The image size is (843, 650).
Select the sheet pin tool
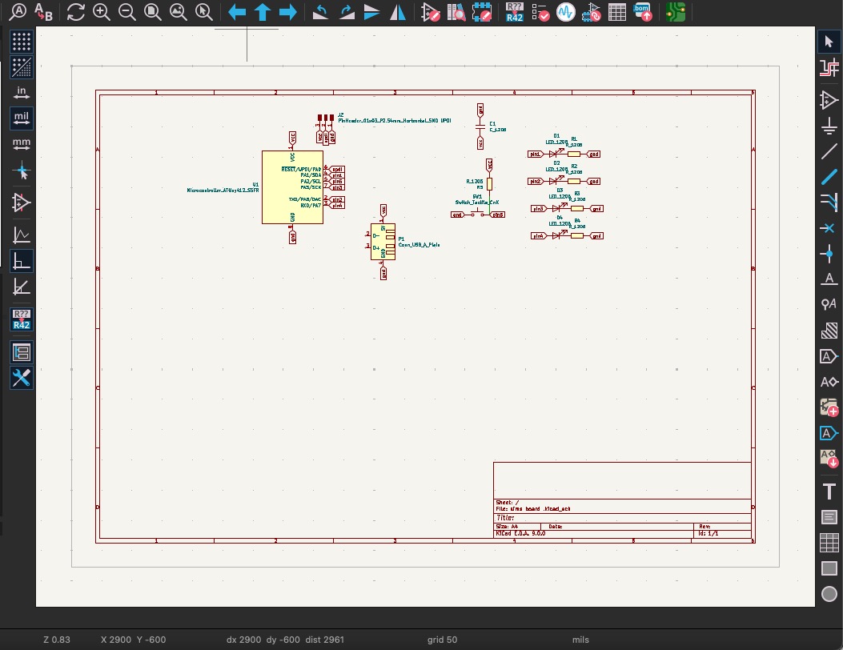click(829, 433)
